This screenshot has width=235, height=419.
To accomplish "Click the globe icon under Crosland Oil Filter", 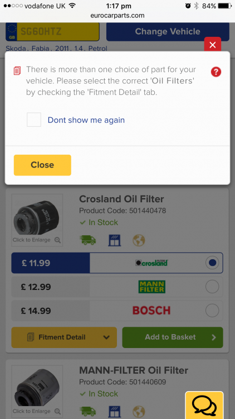I will [139, 240].
